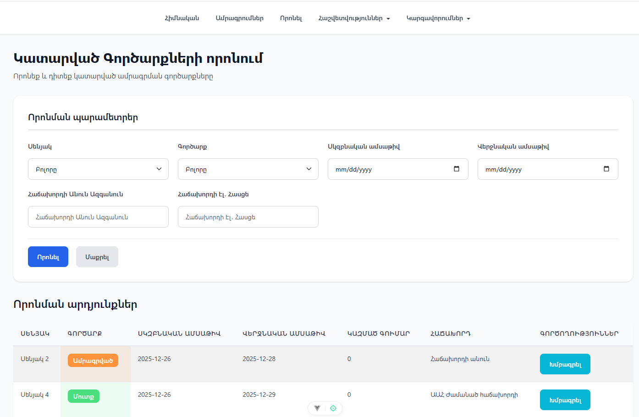Click the Մաքրել clear button
Viewport: 639px width, 417px height.
click(97, 257)
